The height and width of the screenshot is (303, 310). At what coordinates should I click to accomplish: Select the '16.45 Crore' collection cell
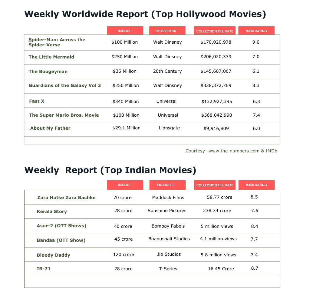click(221, 269)
